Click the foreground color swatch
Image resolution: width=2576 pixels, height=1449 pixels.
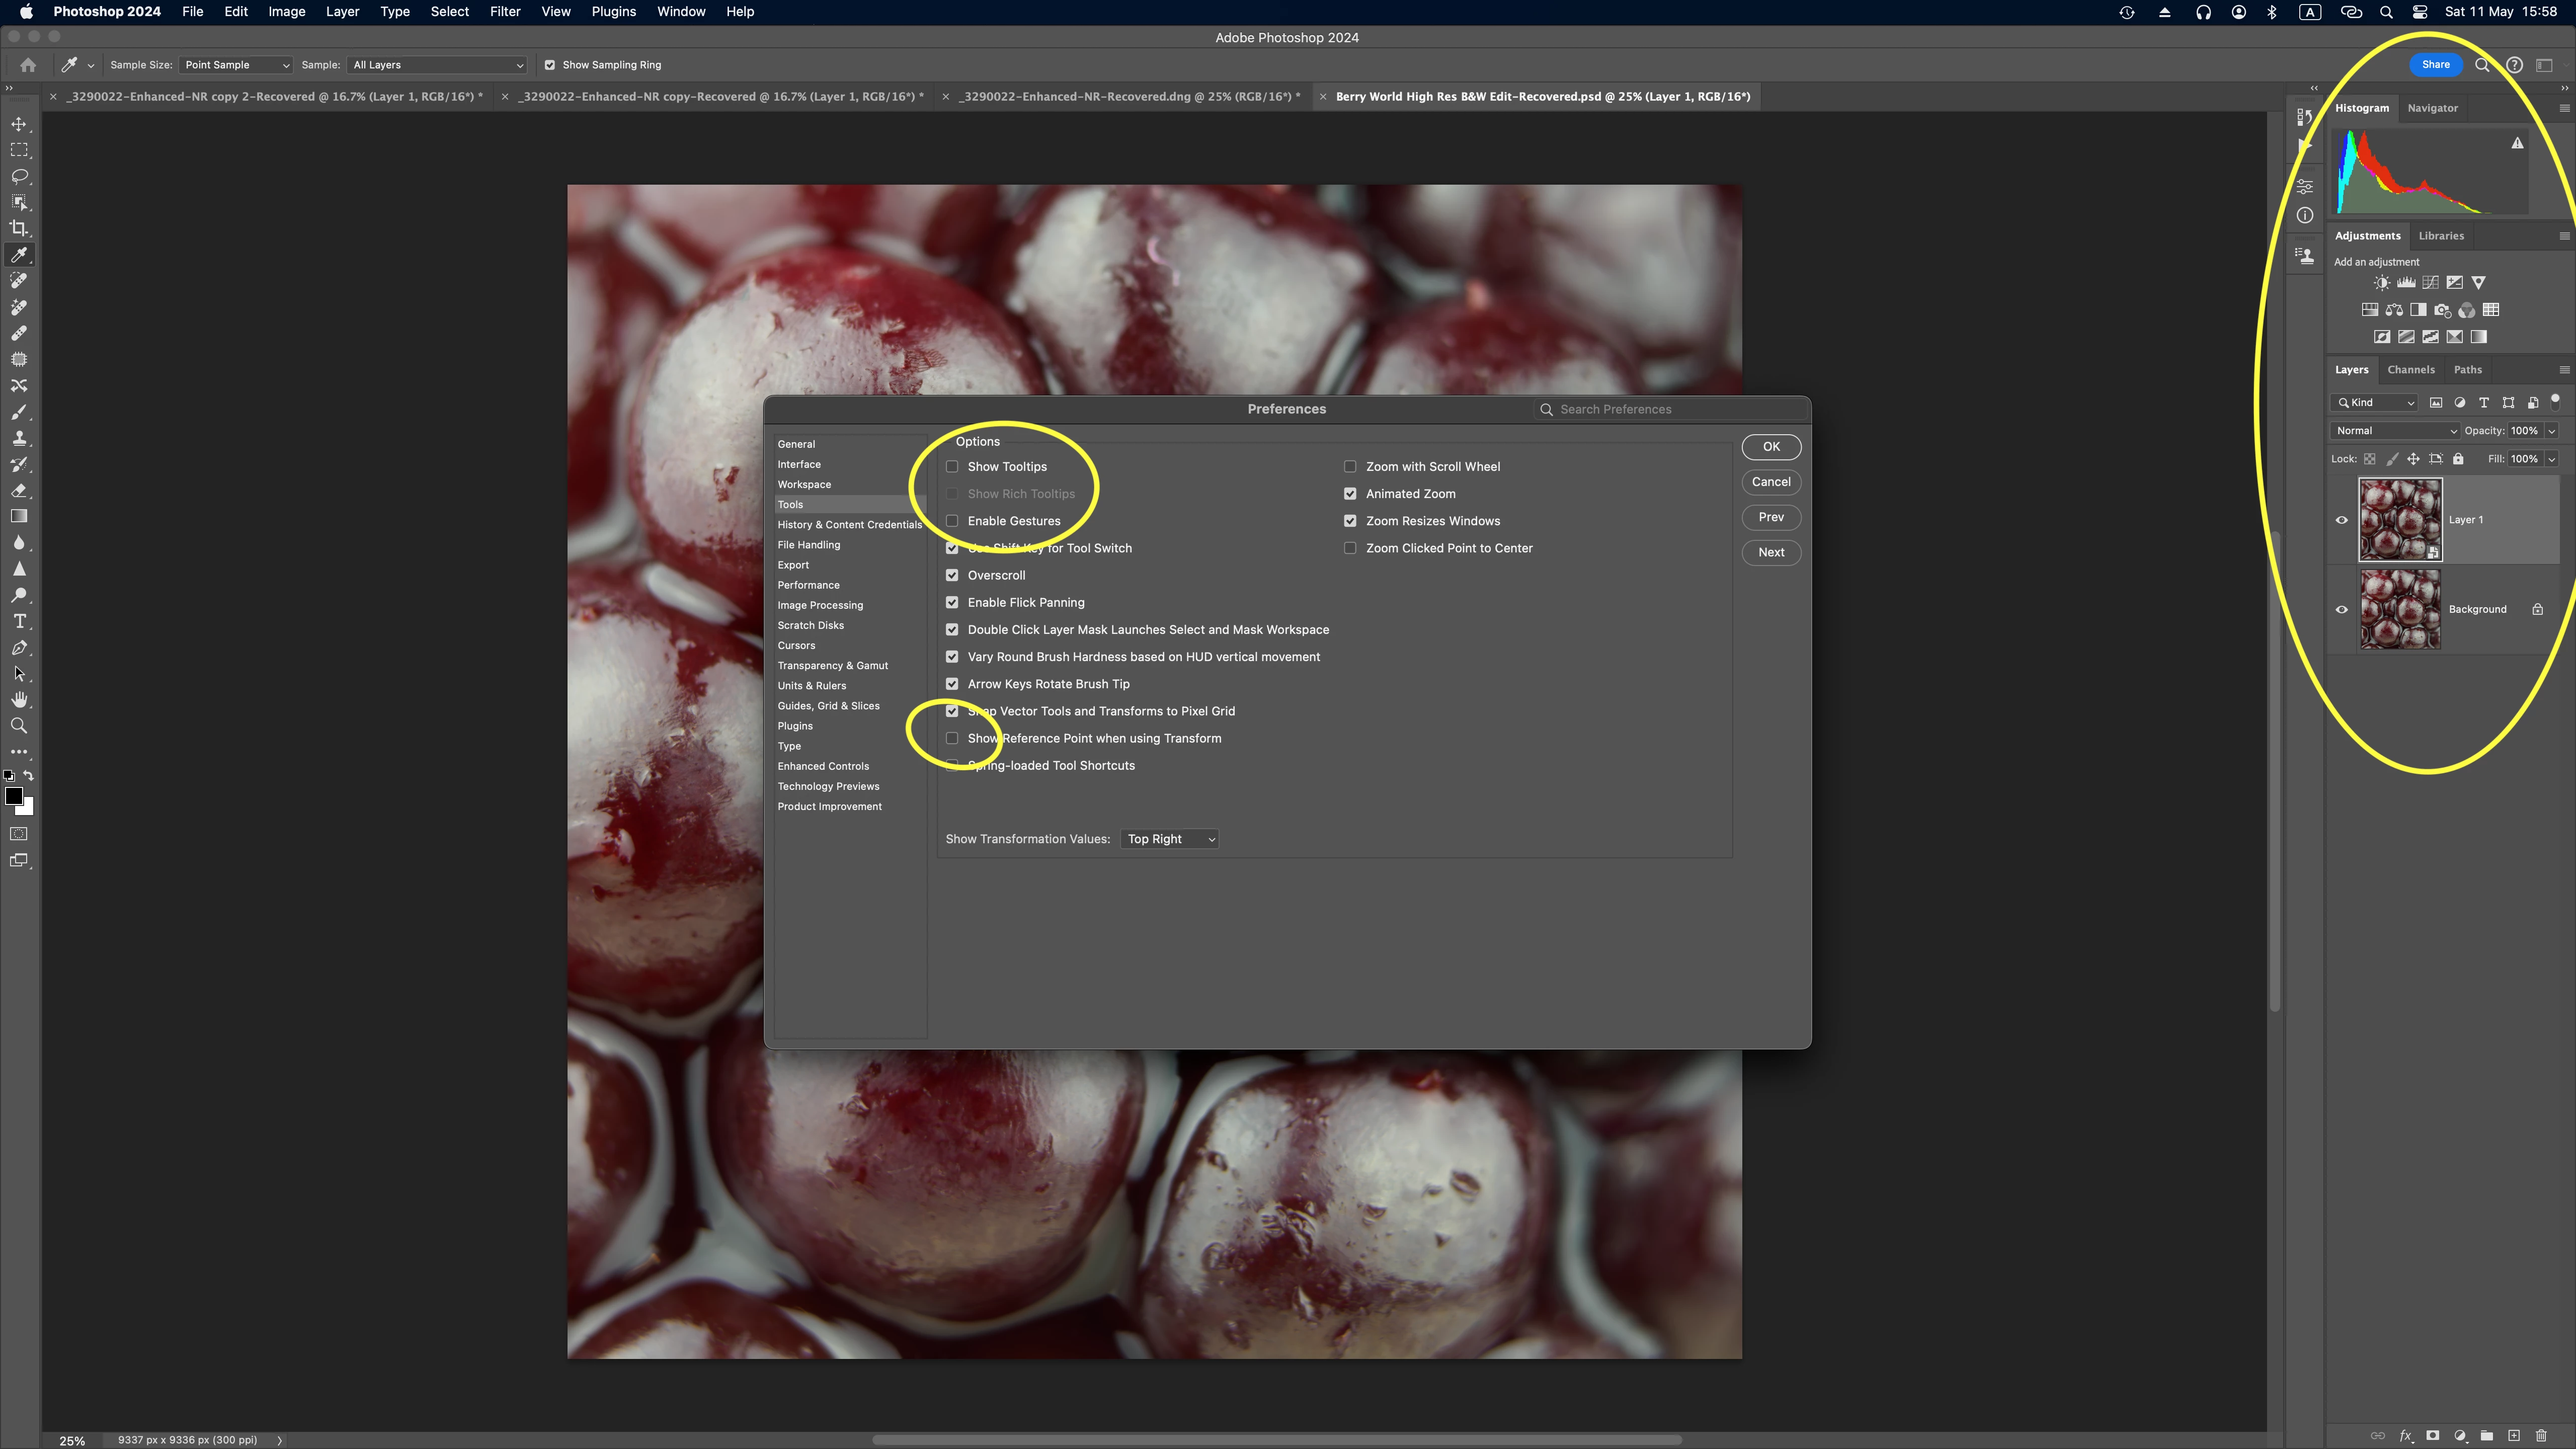14,796
